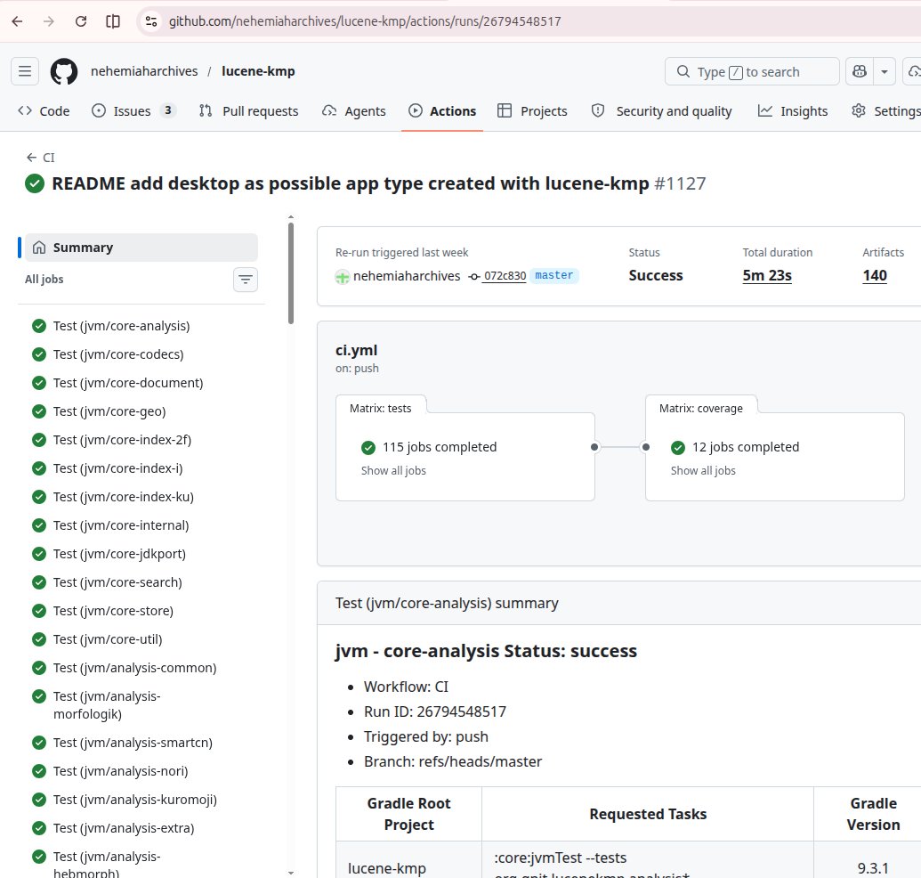
Task: Click the nehemiaharchives avatar in run info
Action: tap(342, 277)
